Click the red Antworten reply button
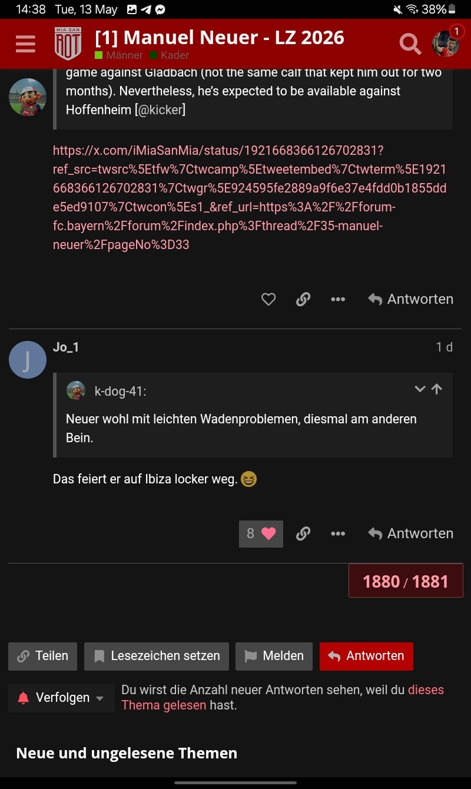The image size is (471, 789). click(x=366, y=656)
